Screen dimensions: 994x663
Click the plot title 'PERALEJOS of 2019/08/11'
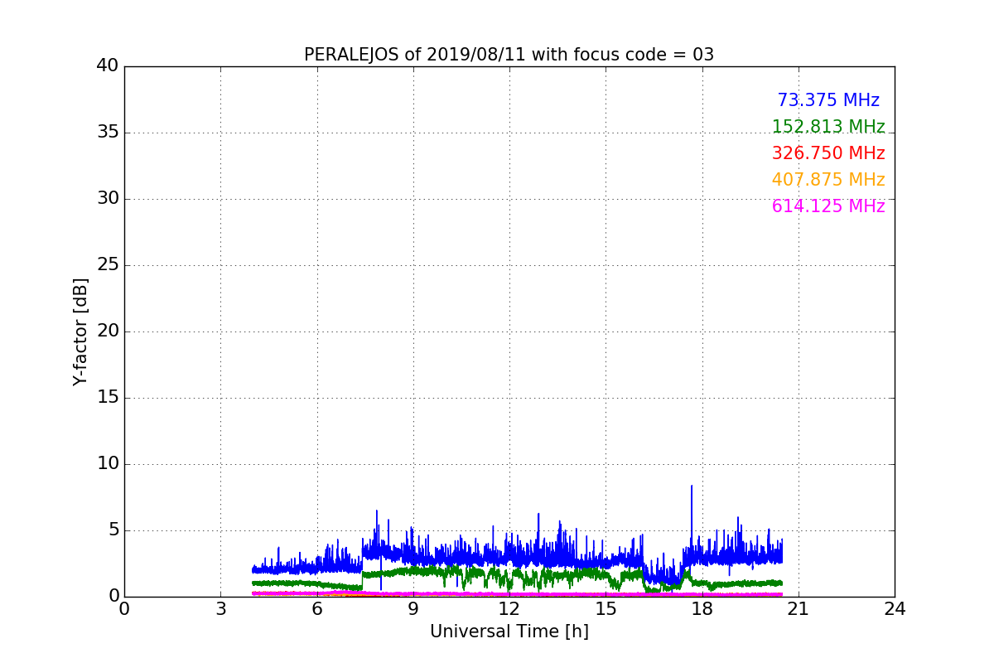pyautogui.click(x=509, y=55)
